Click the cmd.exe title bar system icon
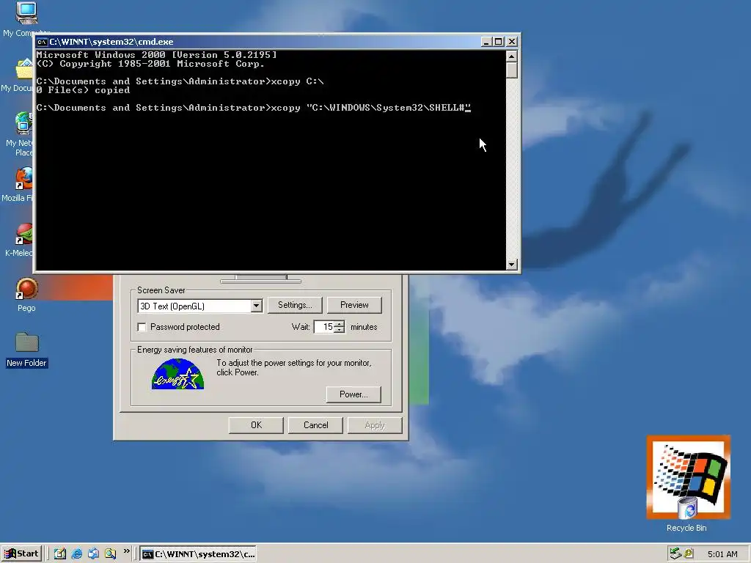Screen dimensions: 751x563 (42, 42)
